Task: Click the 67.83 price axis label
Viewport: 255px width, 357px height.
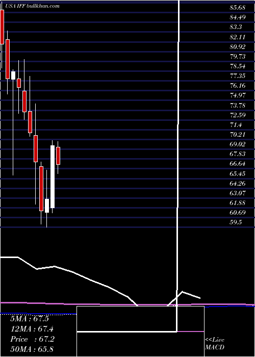Action: point(238,154)
